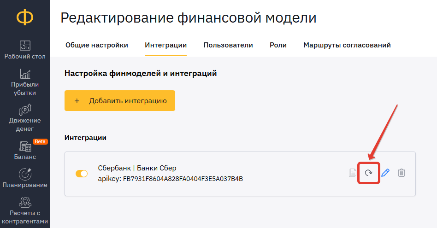437x228 pixels.
Task: Open Баланс sidebar icon
Action: pos(25,146)
